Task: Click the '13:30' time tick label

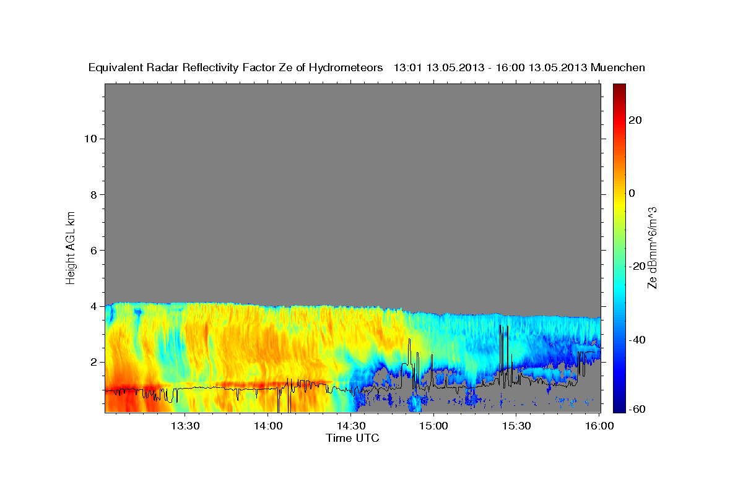Action: (x=185, y=426)
